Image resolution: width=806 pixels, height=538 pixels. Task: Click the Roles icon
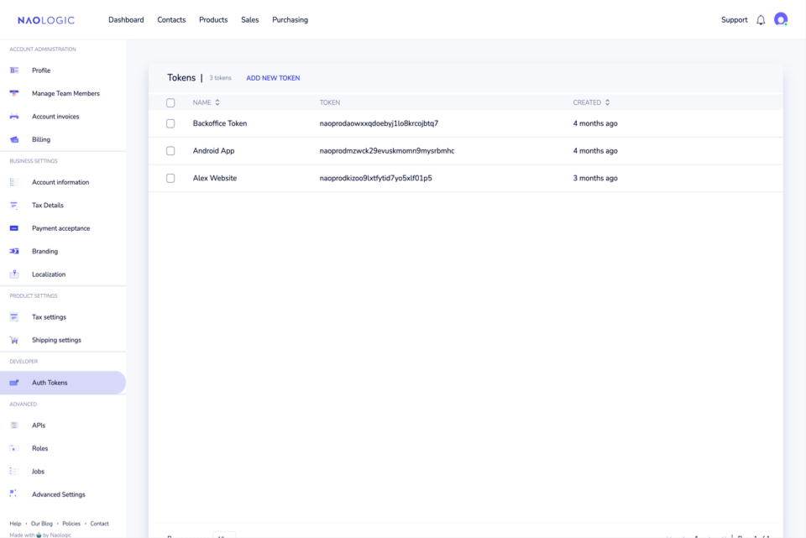coord(14,448)
